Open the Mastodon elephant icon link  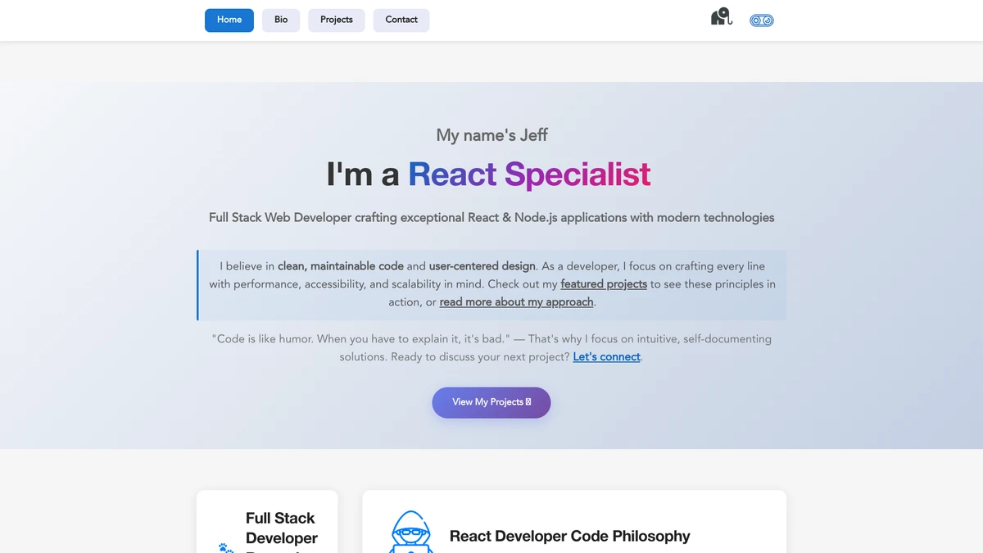tap(720, 17)
